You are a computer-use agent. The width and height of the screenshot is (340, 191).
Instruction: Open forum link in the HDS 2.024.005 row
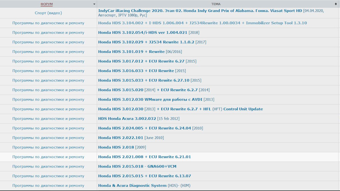49,128
